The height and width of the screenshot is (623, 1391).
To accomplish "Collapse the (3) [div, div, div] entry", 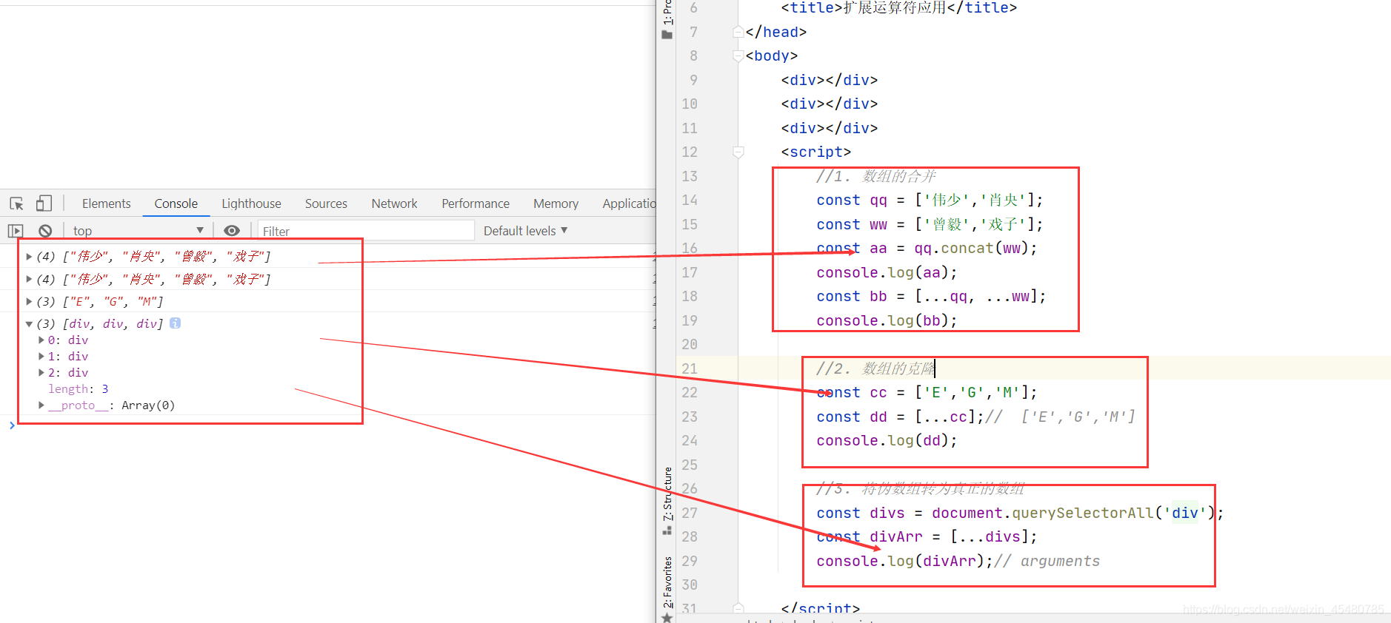I will click(x=29, y=323).
